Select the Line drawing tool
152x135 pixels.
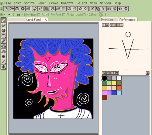(3, 62)
